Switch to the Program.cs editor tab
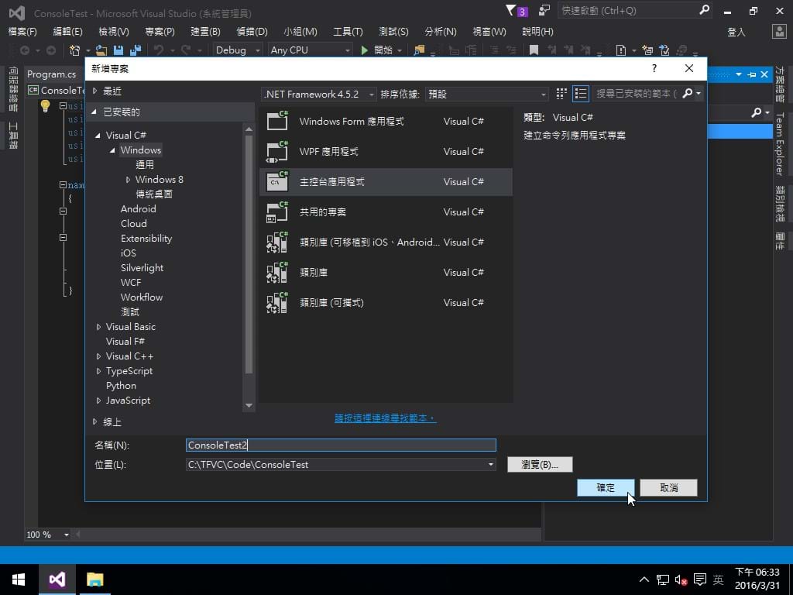This screenshot has width=793, height=595. [52, 74]
